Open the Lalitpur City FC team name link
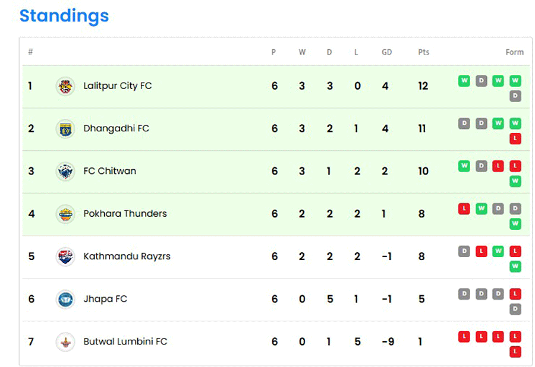The image size is (535, 367). pyautogui.click(x=118, y=86)
